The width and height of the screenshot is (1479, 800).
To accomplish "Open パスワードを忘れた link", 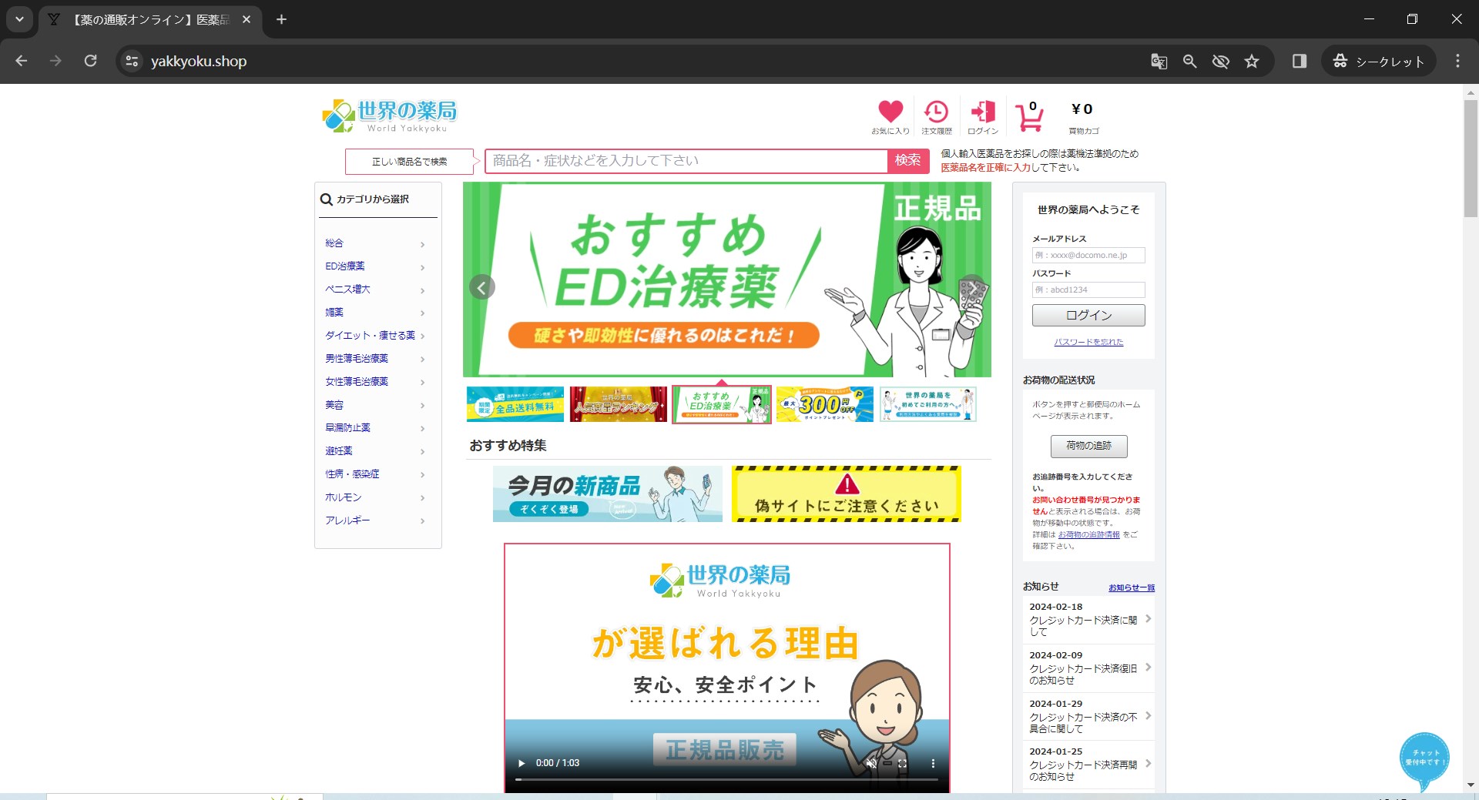I will pyautogui.click(x=1088, y=342).
